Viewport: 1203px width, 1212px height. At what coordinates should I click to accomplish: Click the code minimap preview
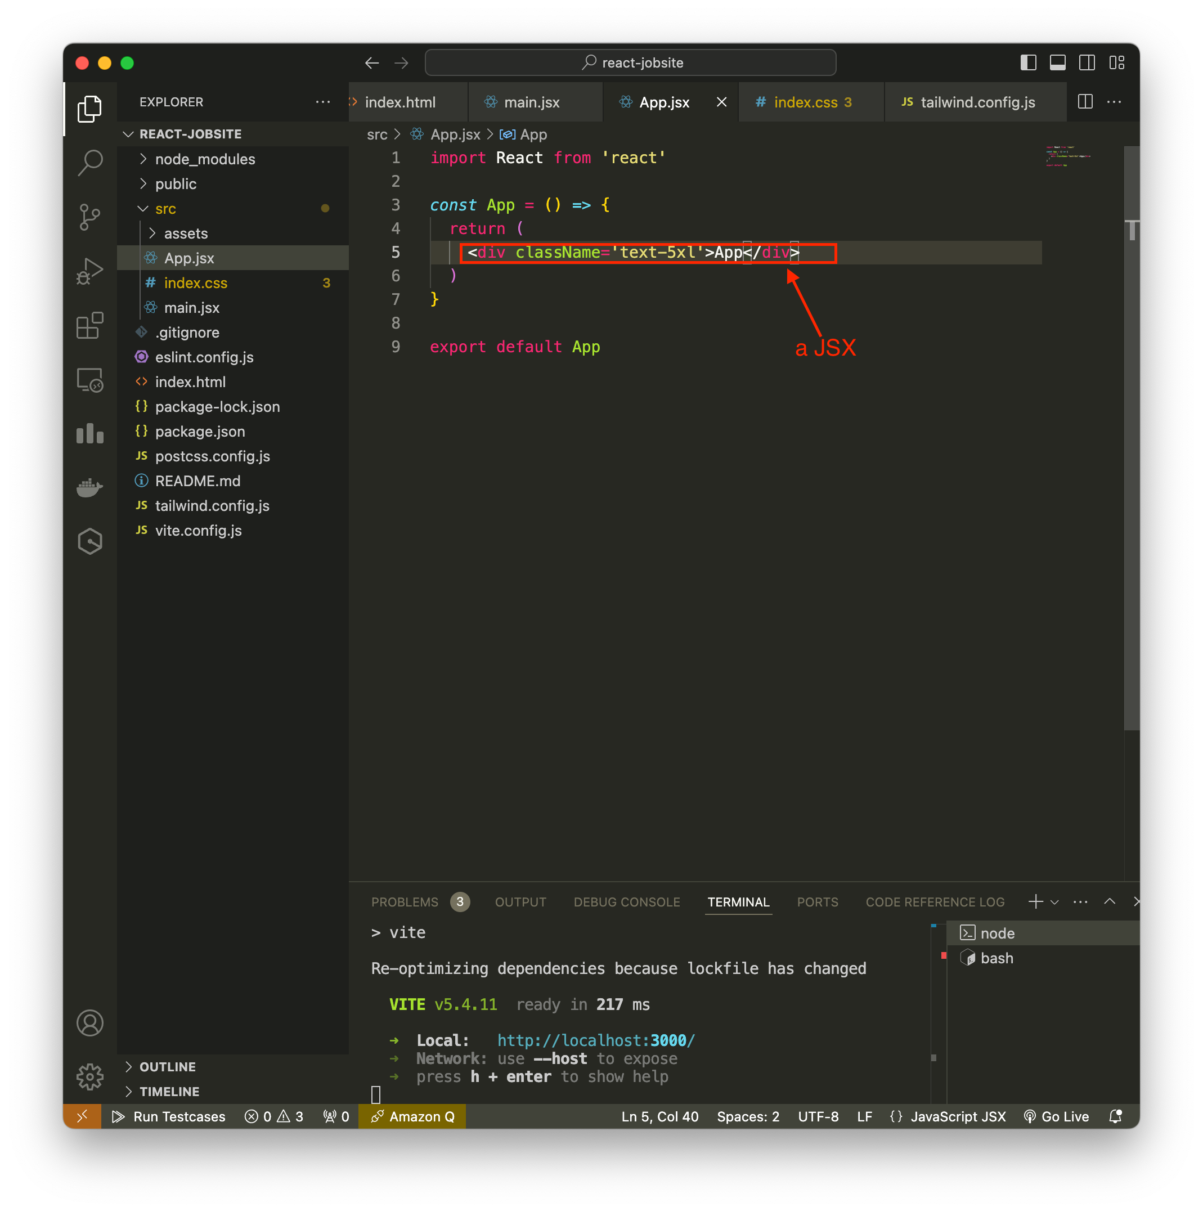(1068, 156)
